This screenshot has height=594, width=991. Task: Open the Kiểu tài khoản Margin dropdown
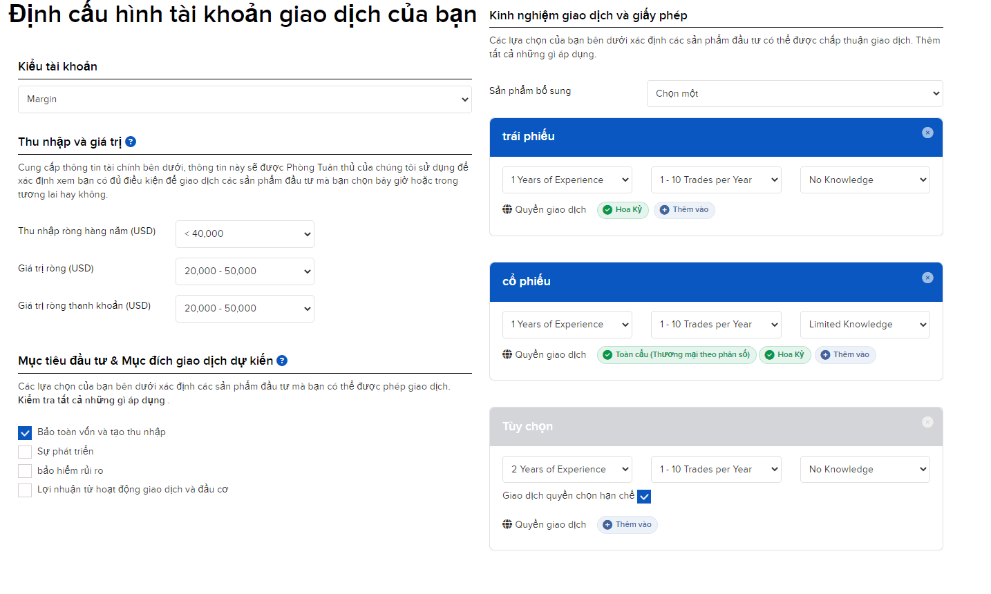(245, 99)
